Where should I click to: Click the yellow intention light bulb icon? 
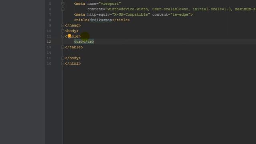point(69,36)
